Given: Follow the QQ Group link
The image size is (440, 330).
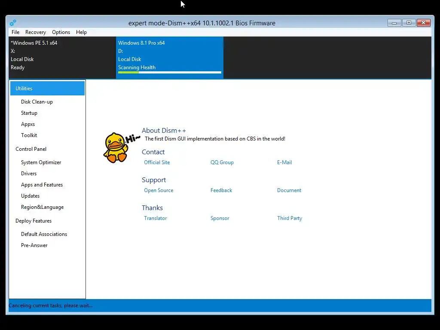Looking at the screenshot, I should point(222,162).
